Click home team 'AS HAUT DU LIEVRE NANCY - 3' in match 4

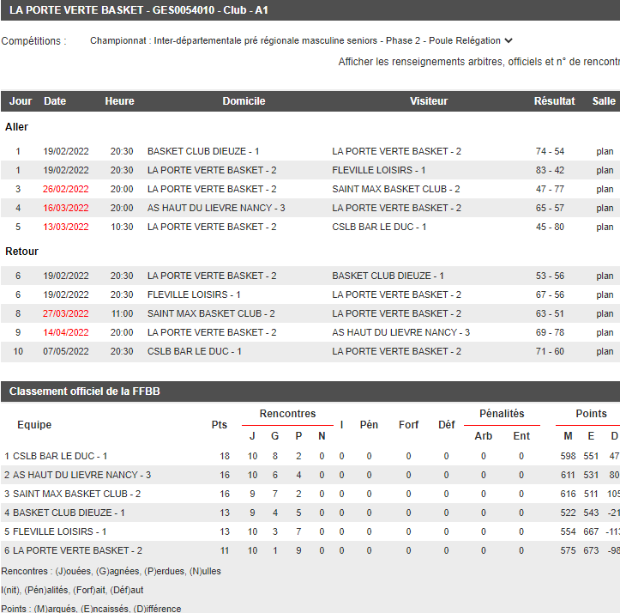(216, 208)
